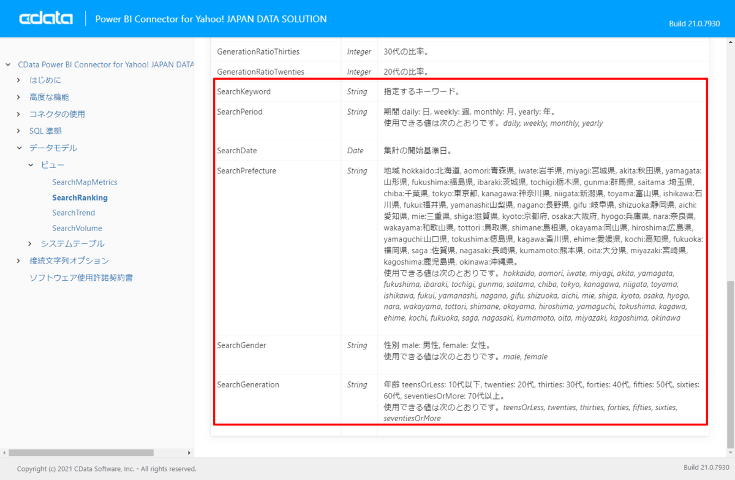Screen dimensions: 735x480
Task: Select SearchRanking in the navigation tree
Action: 80,197
